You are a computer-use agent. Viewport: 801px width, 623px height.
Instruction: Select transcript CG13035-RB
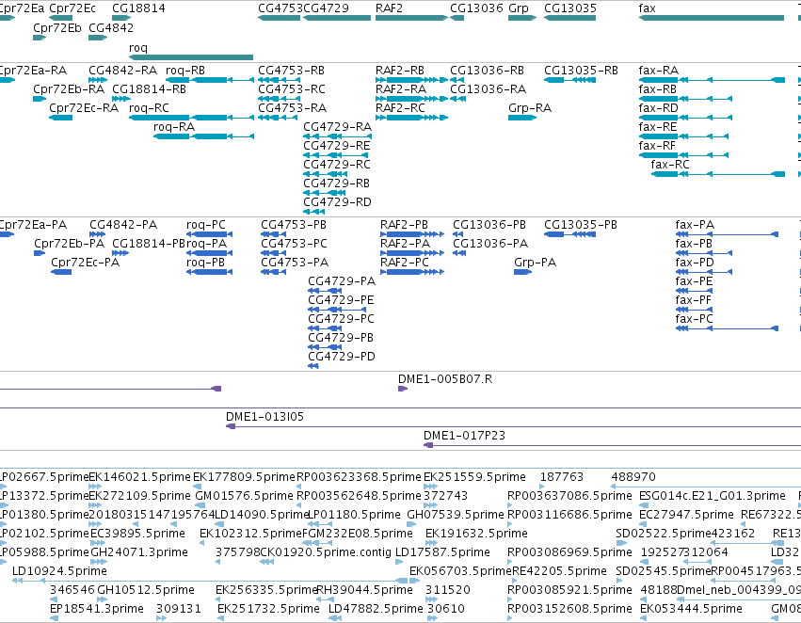tap(581, 71)
